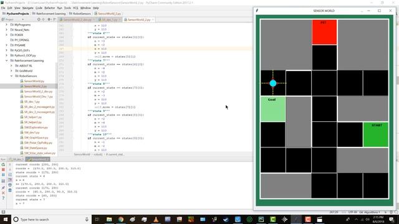Click the up arrow in Run console toolbar
The image size is (399, 224).
point(10,164)
